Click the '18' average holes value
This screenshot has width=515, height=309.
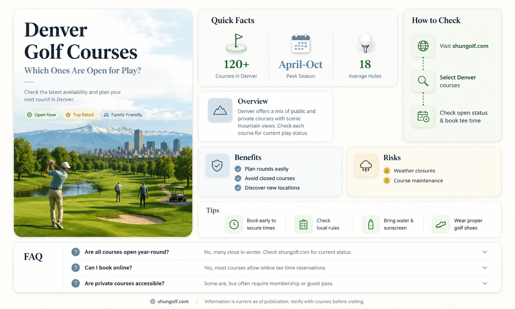365,64
